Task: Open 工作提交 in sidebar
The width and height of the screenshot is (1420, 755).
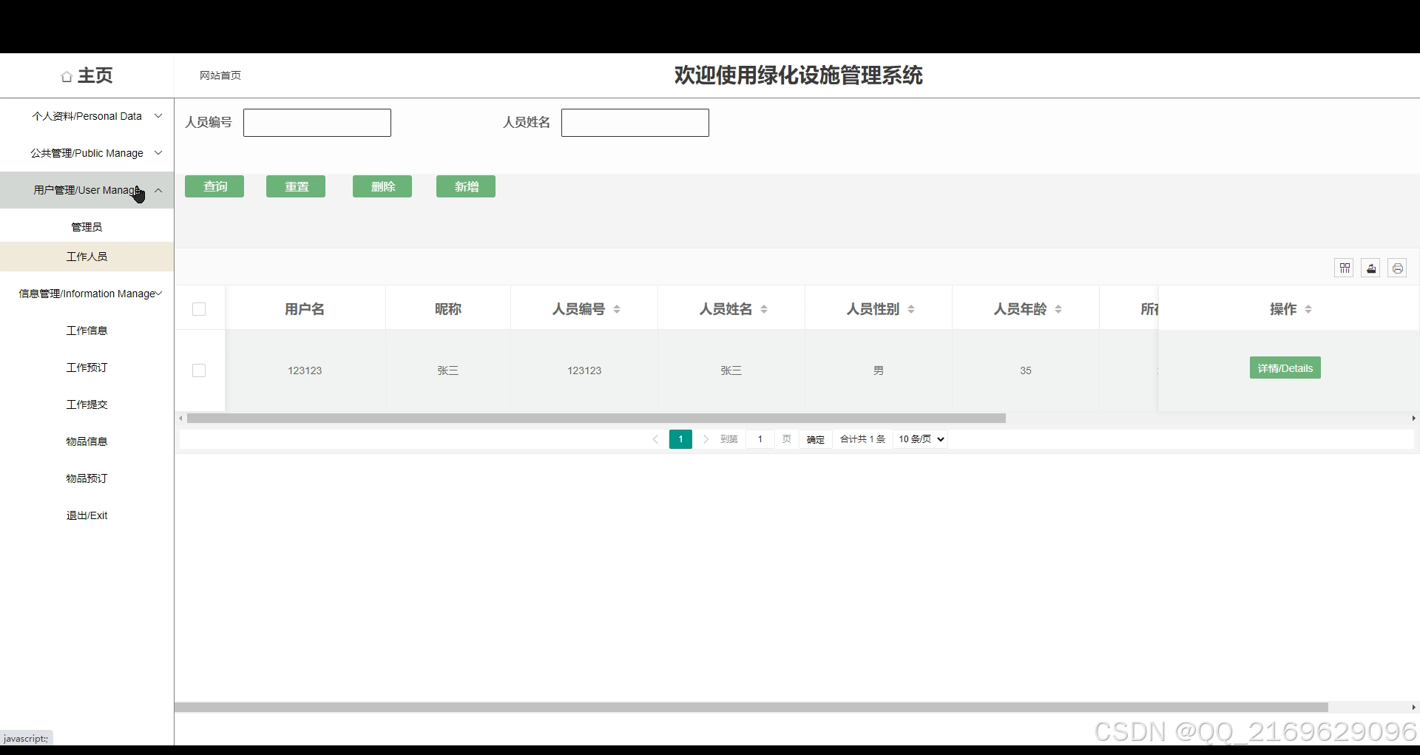Action: (x=87, y=404)
